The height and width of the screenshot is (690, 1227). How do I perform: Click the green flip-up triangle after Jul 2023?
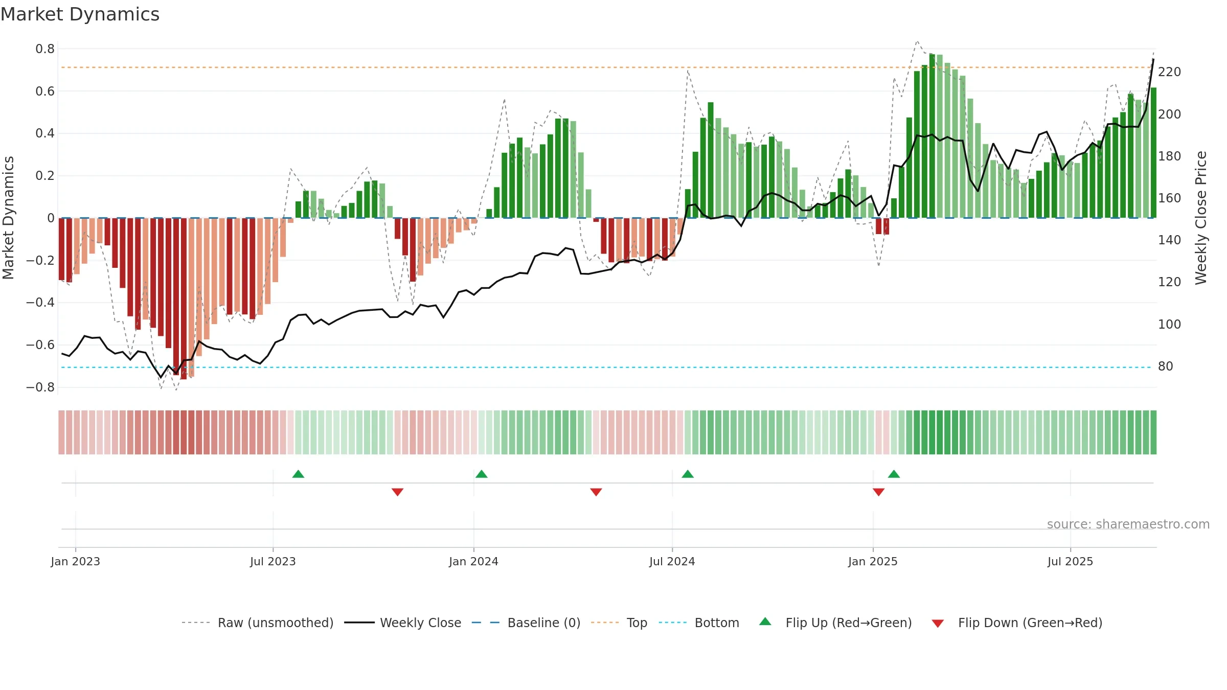(x=298, y=474)
